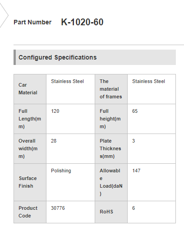This screenshot has height=231, width=184.
Task: Click the Overall width(mm) header cell
Action: [x=30, y=148]
